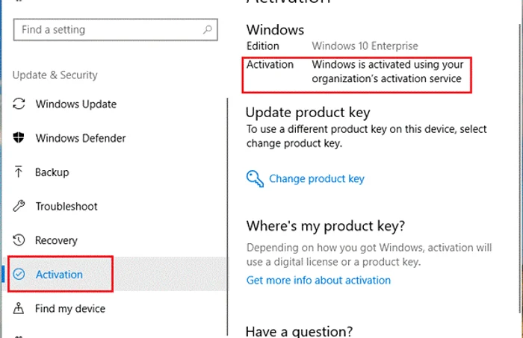Image resolution: width=523 pixels, height=338 pixels.
Task: Click the Backup upload arrow icon
Action: tap(19, 172)
